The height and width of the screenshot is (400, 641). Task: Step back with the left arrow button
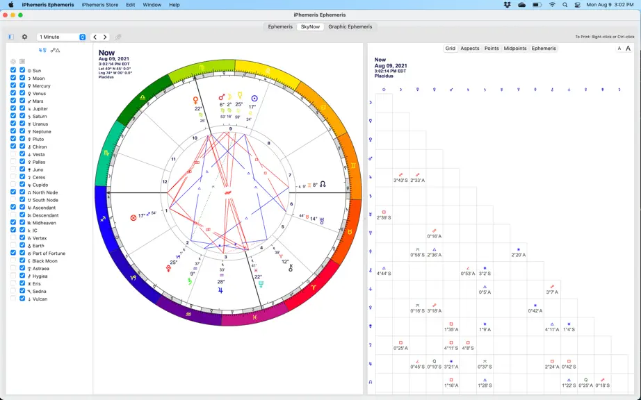click(95, 37)
